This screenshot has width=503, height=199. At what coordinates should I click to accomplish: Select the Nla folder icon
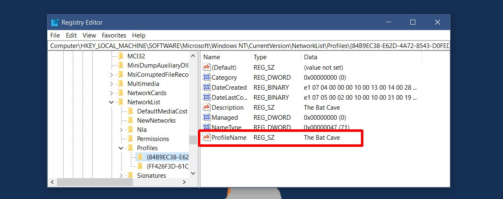click(130, 130)
